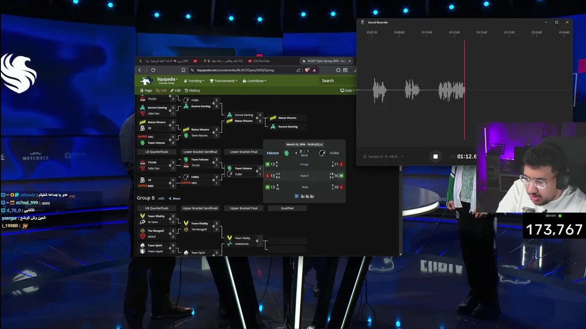Minimize the Sound Recorder window
The width and height of the screenshot is (586, 329).
pyautogui.click(x=546, y=22)
